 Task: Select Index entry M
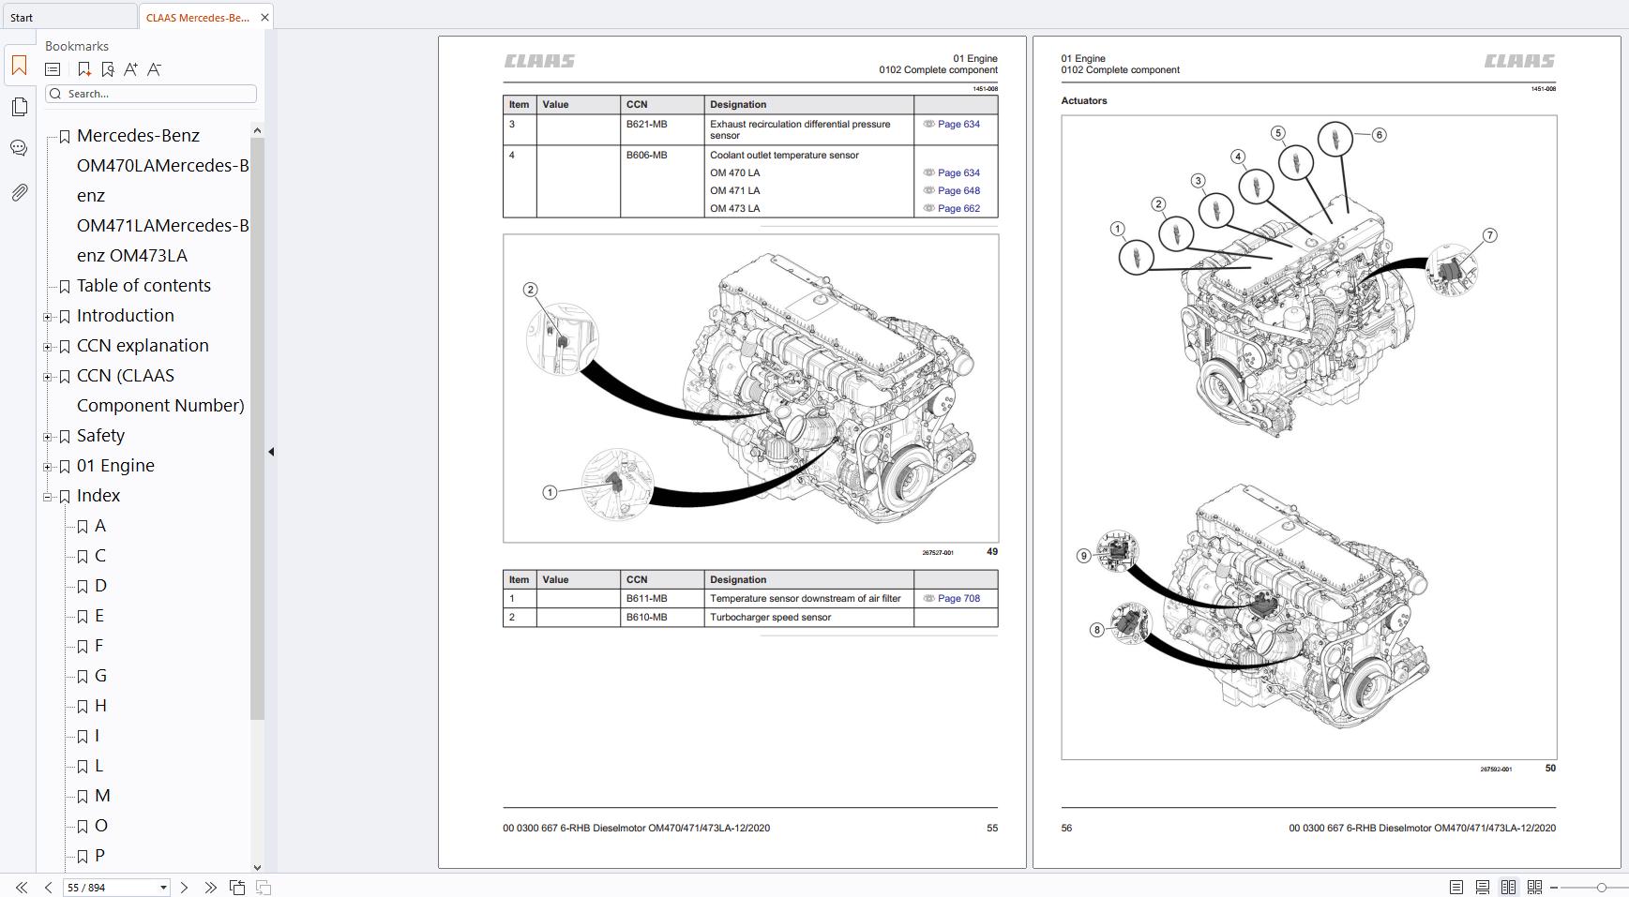pos(102,796)
